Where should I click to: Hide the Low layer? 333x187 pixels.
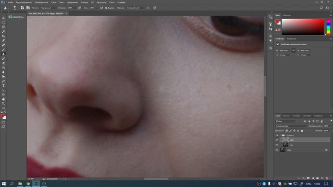[277, 145]
